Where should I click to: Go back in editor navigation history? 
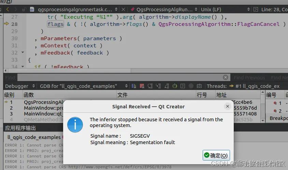(x=8, y=9)
